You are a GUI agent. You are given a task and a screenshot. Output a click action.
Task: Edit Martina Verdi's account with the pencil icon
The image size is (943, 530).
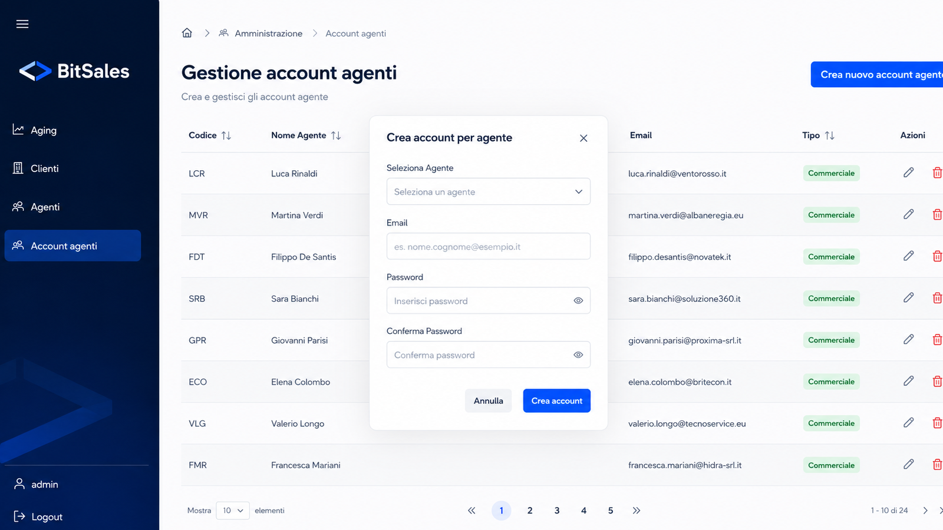908,214
